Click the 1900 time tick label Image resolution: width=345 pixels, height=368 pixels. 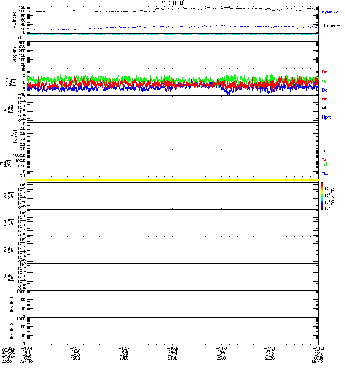tap(75, 358)
